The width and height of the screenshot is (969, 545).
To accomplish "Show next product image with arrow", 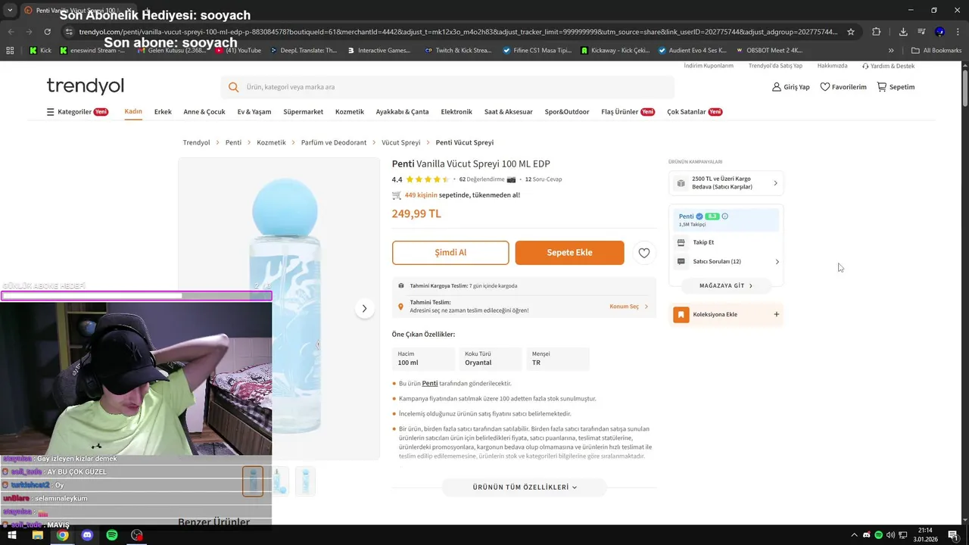I will [364, 308].
